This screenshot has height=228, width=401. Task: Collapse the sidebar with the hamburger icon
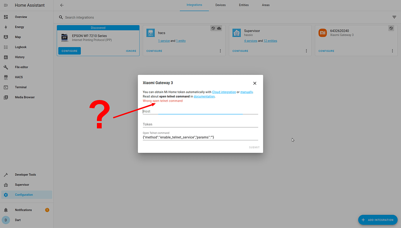5,5
